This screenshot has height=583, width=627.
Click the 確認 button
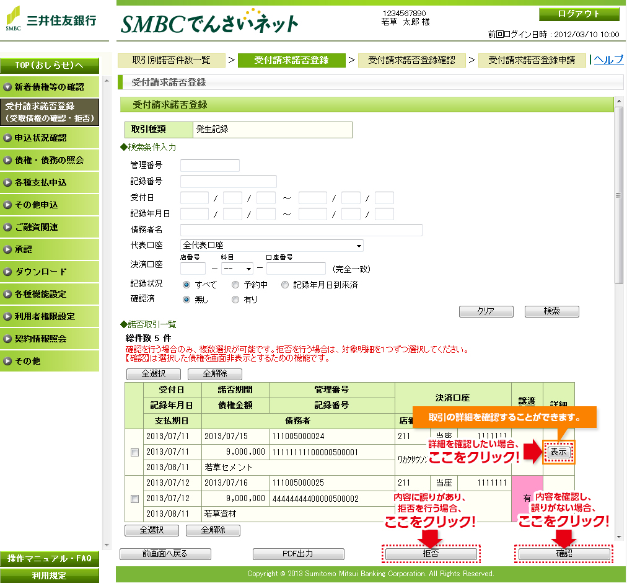pos(564,554)
